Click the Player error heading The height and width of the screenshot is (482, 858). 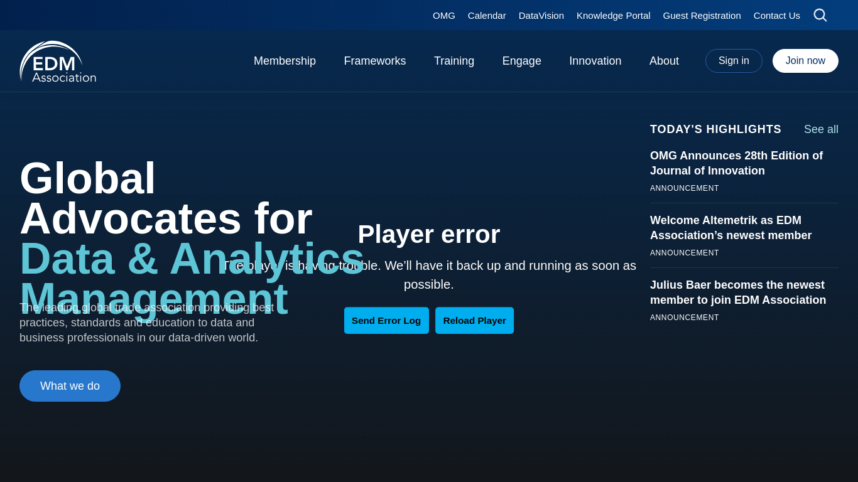pyautogui.click(x=429, y=234)
